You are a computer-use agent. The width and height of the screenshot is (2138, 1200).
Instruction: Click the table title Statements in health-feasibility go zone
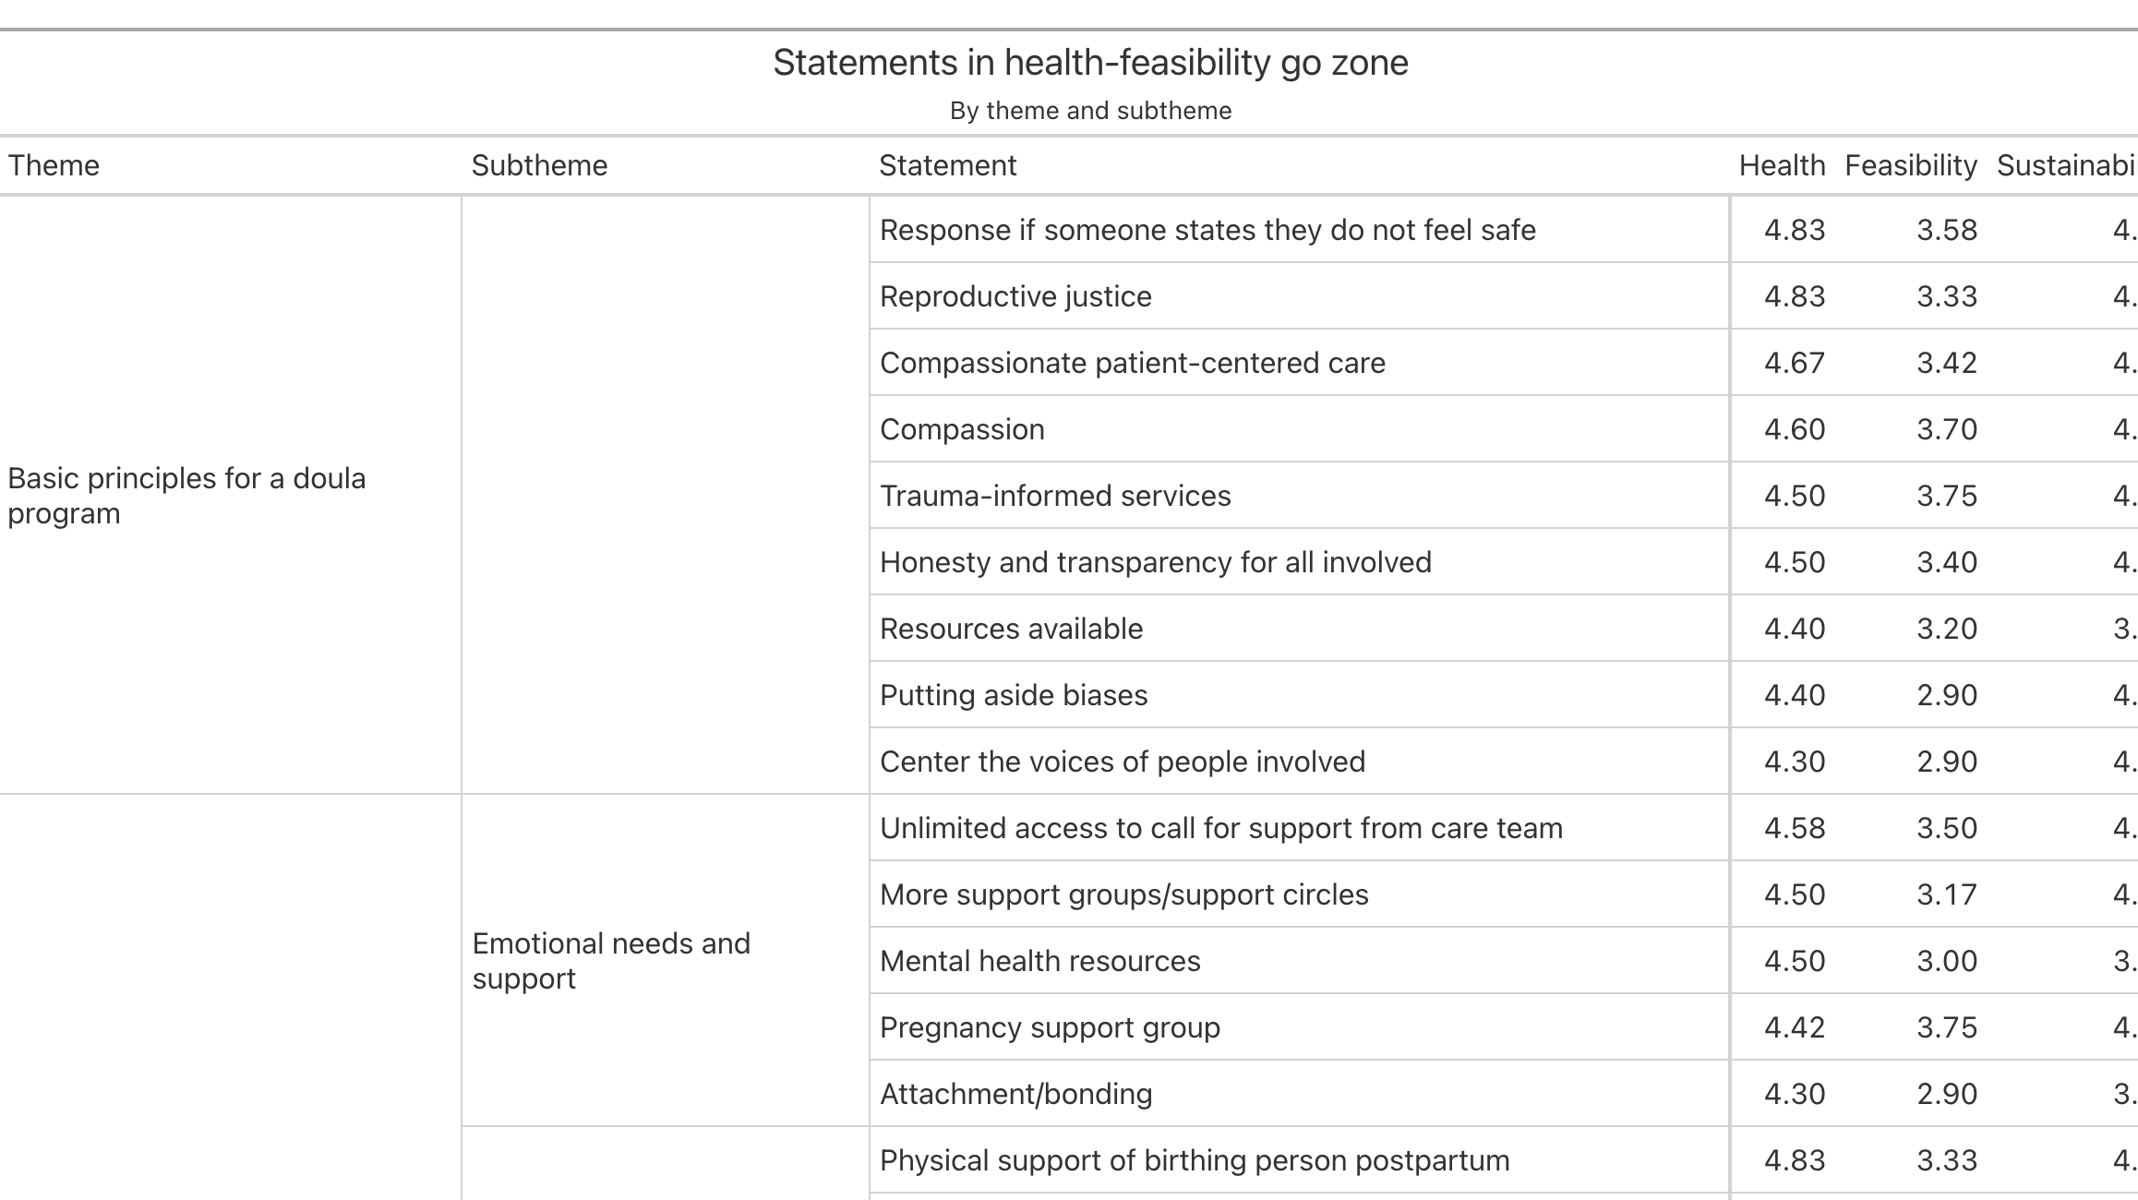click(1090, 63)
